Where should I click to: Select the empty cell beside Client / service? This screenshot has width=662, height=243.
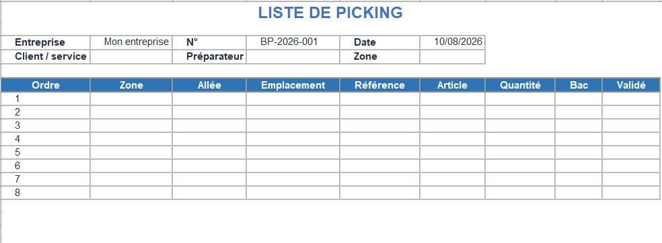131,56
